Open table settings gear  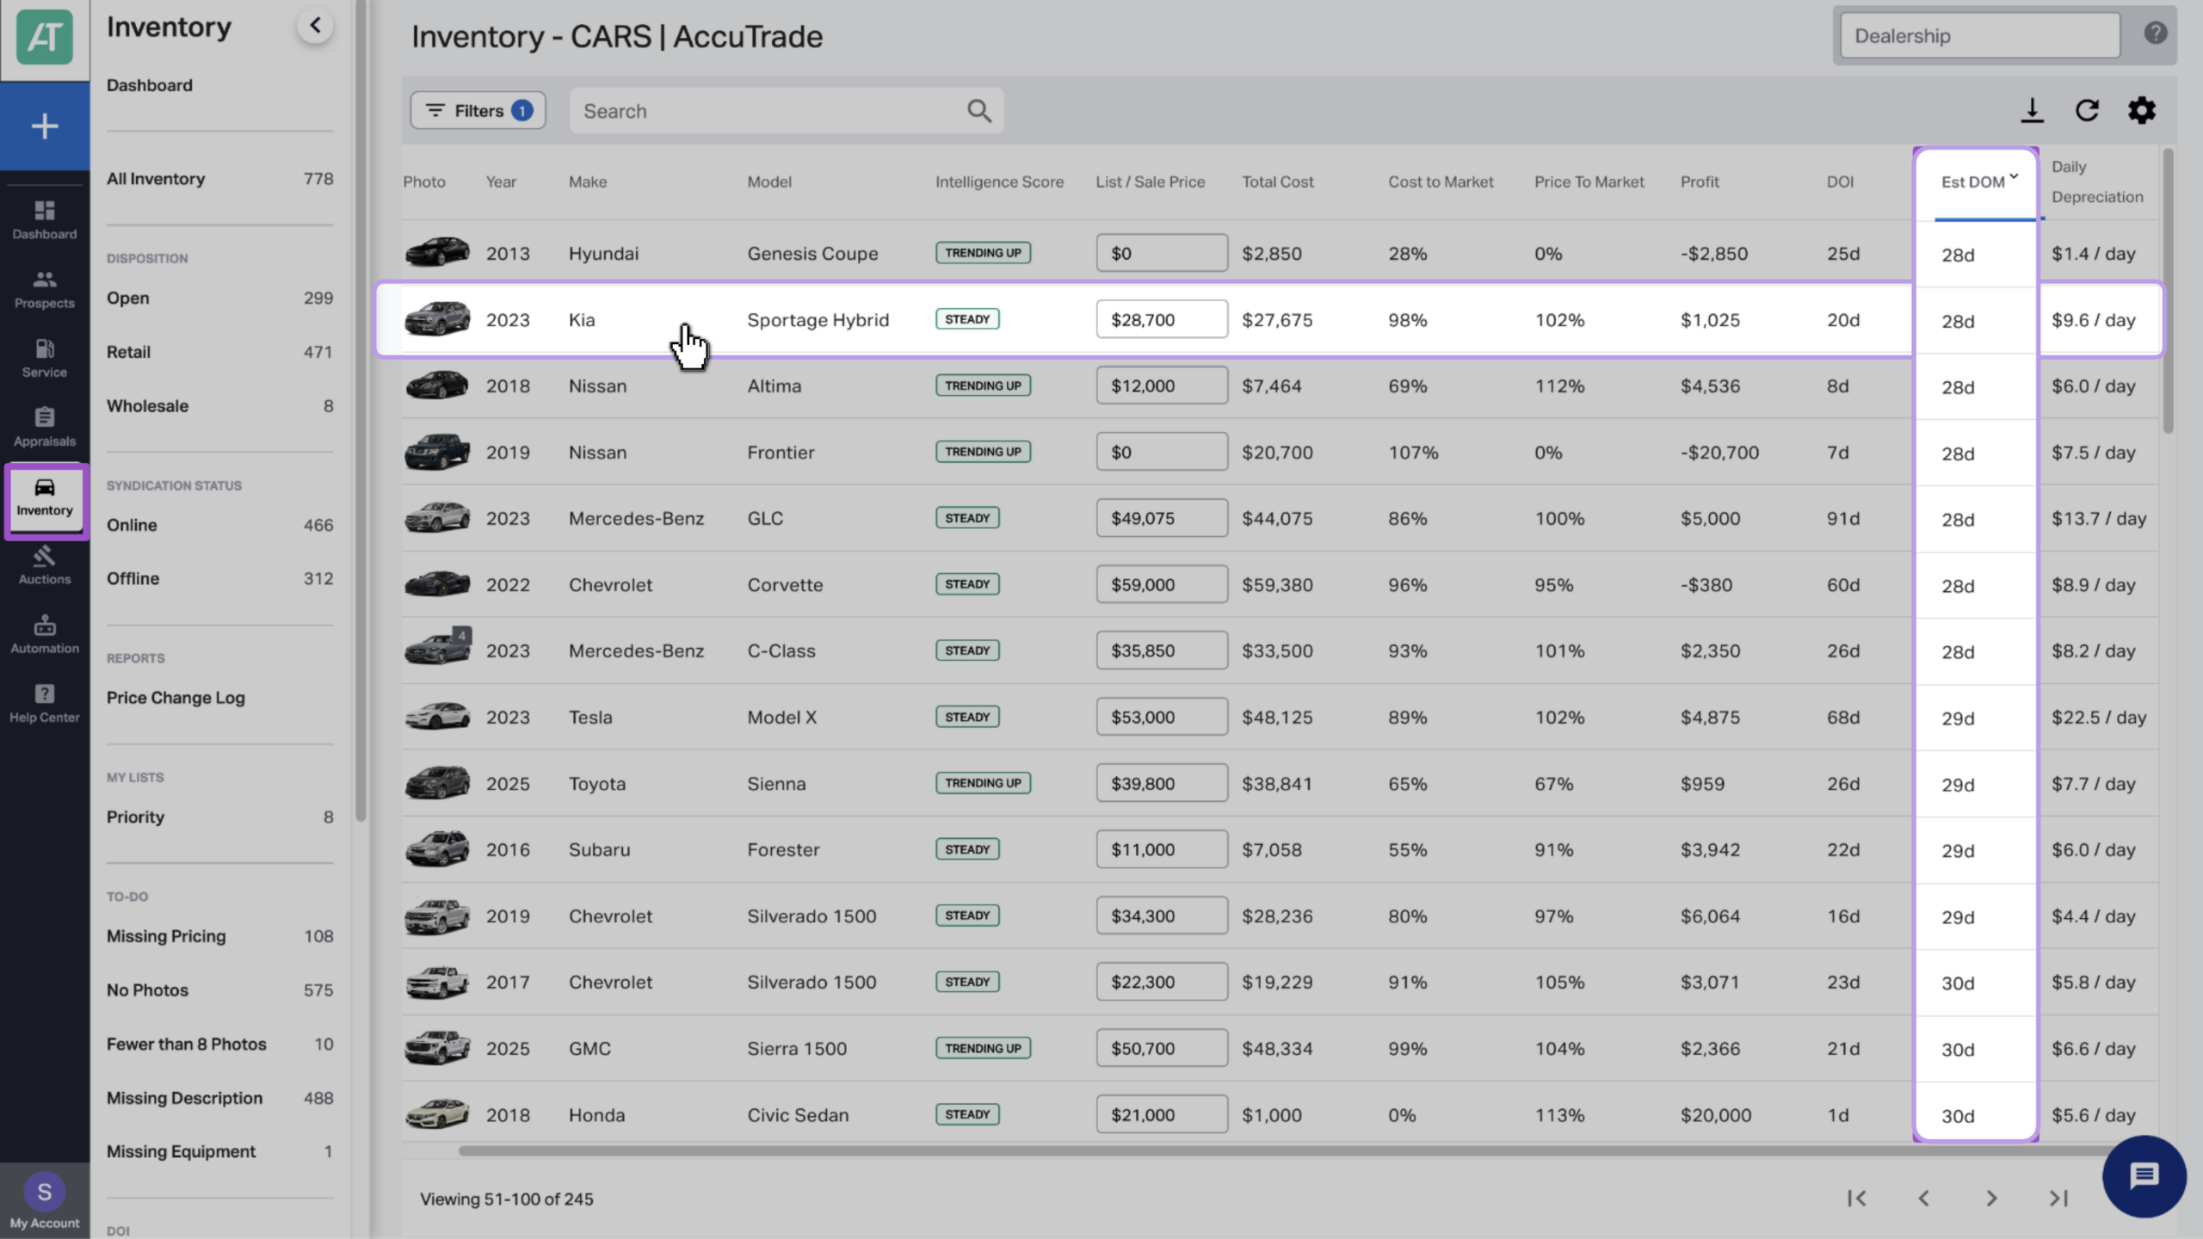(2142, 110)
